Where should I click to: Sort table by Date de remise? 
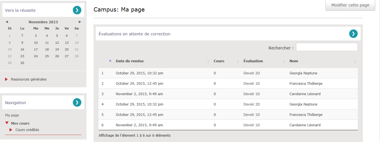point(130,61)
